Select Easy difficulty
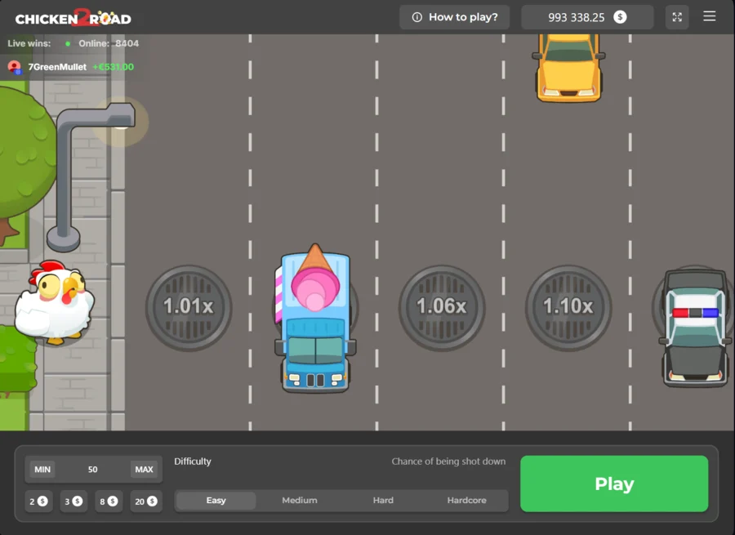 216,501
